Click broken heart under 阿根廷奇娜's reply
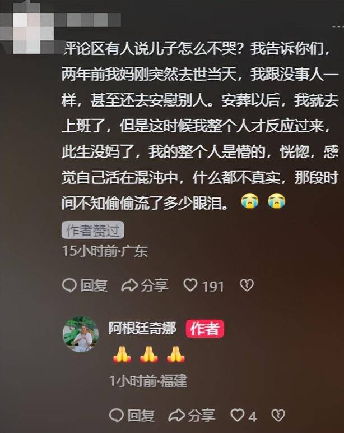The width and height of the screenshot is (344, 433). [x=278, y=415]
